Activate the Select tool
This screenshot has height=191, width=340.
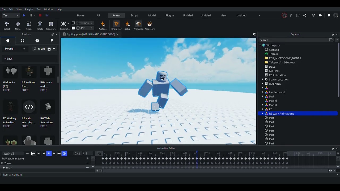pos(7,25)
